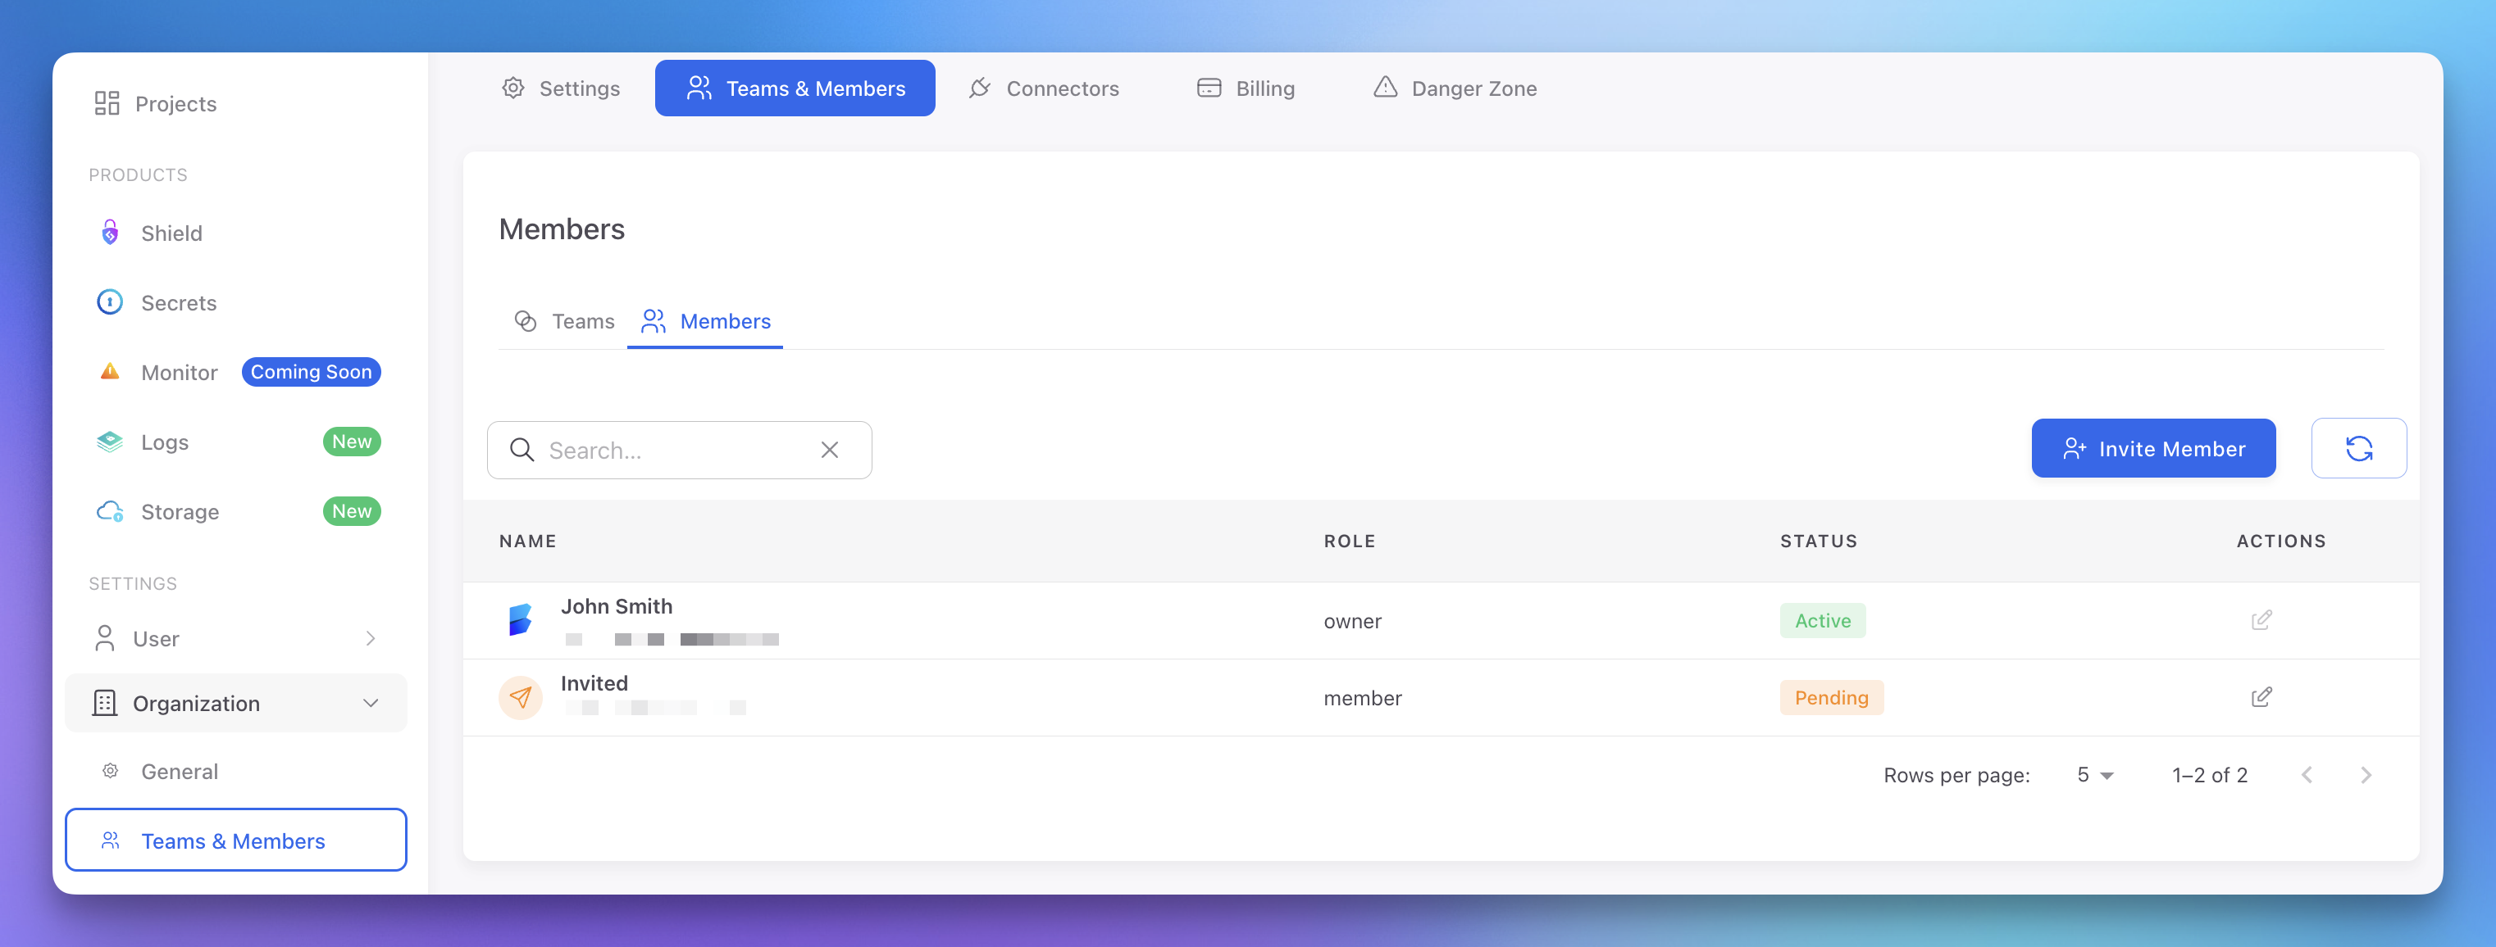Click the Invite Member button
2496x947 pixels.
click(x=2153, y=448)
